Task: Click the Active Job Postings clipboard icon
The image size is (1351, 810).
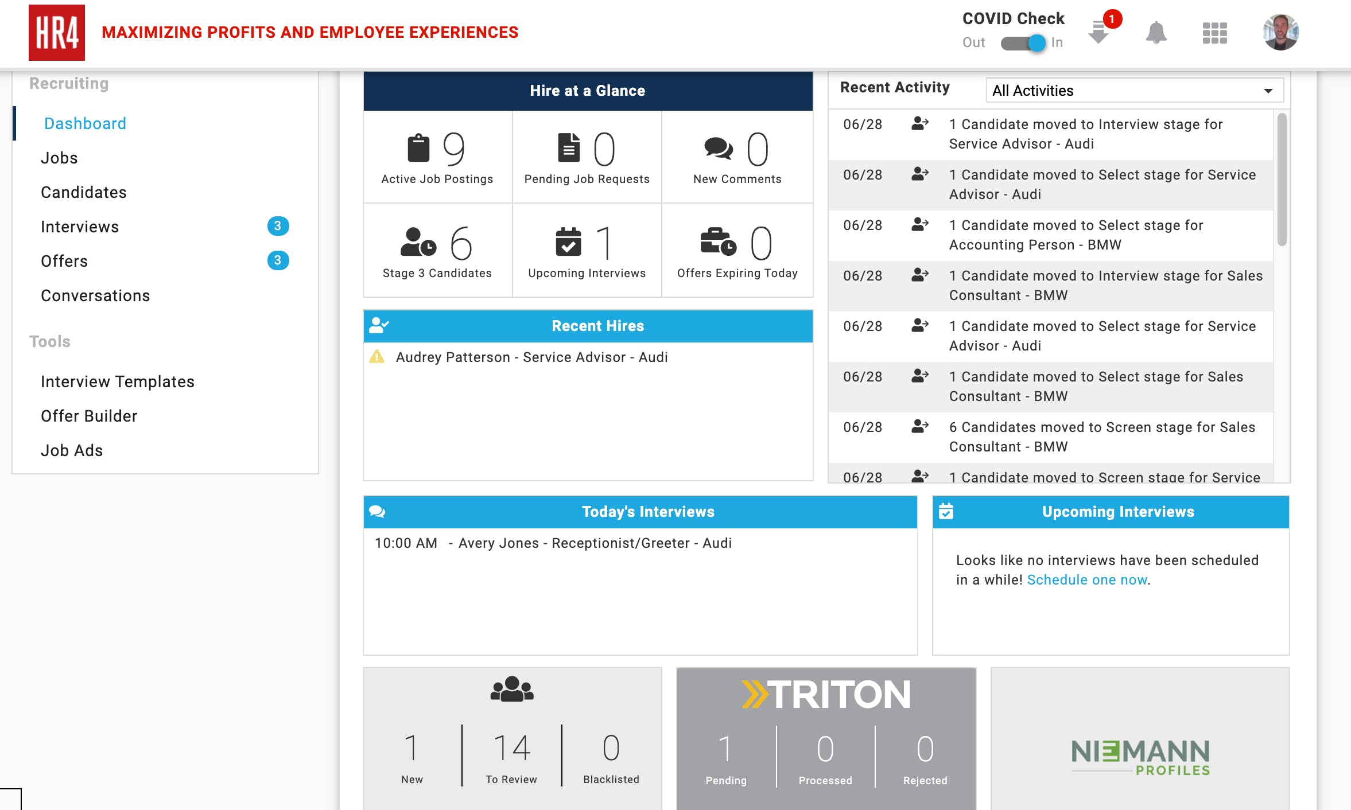Action: [x=418, y=149]
